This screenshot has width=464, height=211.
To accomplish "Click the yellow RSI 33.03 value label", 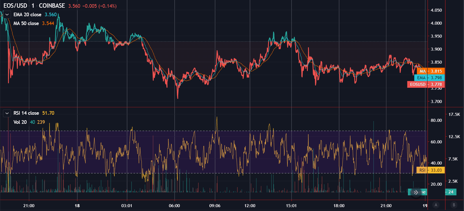I will pos(430,170).
